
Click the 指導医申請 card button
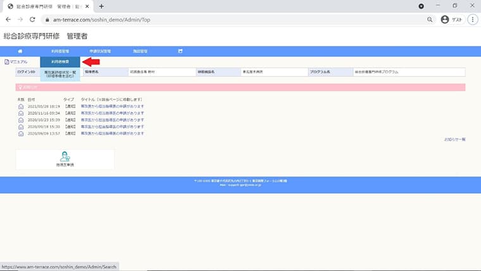pyautogui.click(x=65, y=160)
